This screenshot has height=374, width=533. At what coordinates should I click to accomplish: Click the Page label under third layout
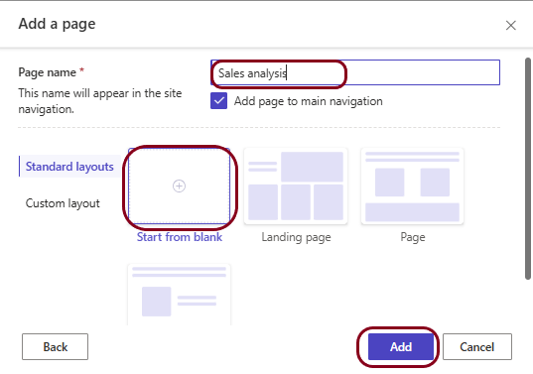(413, 237)
